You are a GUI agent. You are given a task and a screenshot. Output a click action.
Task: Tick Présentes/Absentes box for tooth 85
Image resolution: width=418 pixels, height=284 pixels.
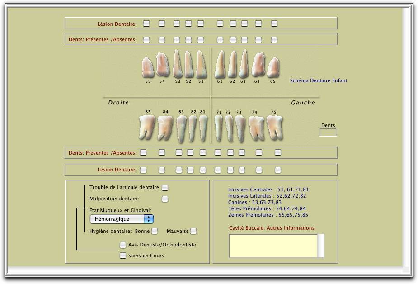143,152
